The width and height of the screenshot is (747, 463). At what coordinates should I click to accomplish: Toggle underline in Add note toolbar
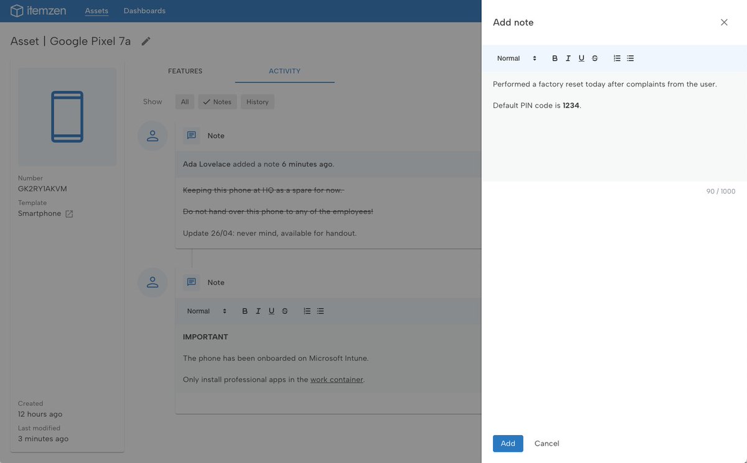(x=581, y=58)
